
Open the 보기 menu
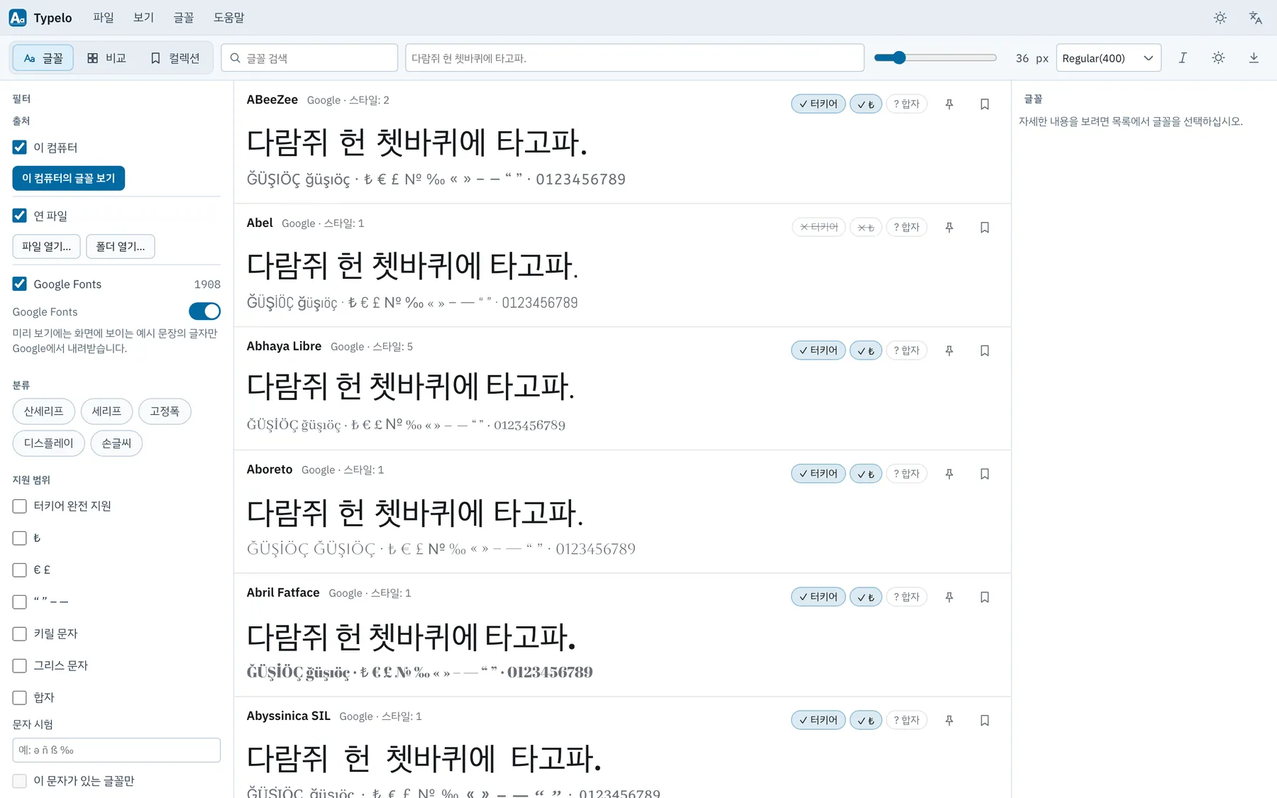pos(144,18)
